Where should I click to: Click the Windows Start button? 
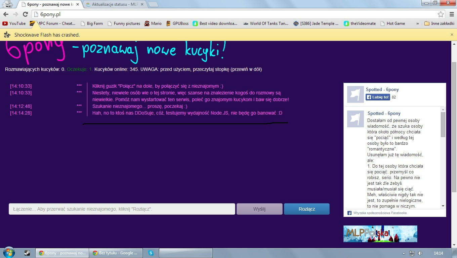(x=9, y=253)
